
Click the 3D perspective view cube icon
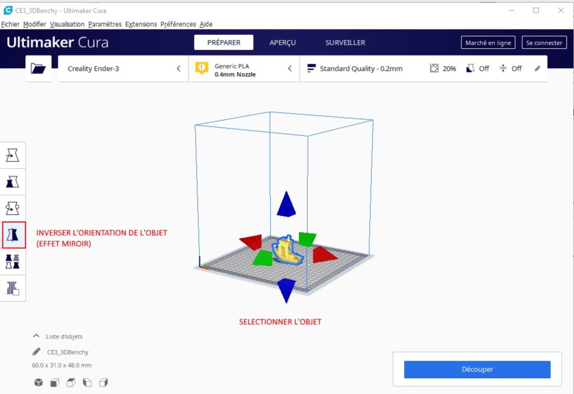coord(39,383)
